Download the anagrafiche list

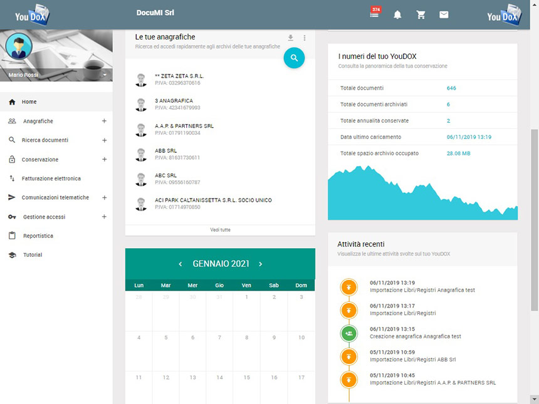point(290,38)
